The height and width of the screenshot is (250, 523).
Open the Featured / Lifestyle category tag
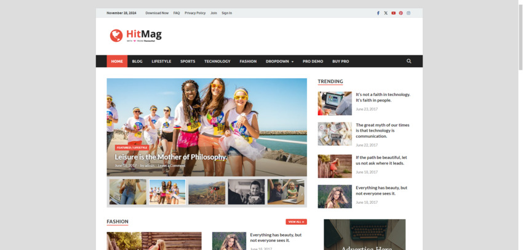[x=132, y=148]
